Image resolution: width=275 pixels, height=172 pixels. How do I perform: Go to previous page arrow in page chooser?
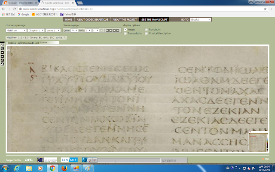click(x=111, y=31)
